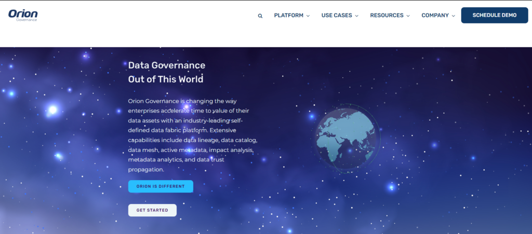
Task: Click the GET STARTED button
Action: [152, 210]
